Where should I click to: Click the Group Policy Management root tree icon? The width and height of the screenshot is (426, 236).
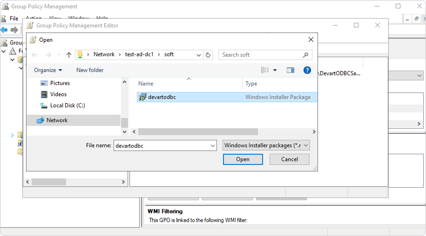(4, 43)
